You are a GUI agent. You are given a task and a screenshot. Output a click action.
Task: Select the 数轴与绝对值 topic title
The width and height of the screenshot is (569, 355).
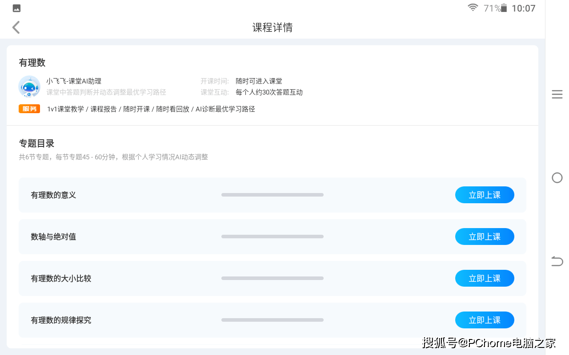coord(53,237)
